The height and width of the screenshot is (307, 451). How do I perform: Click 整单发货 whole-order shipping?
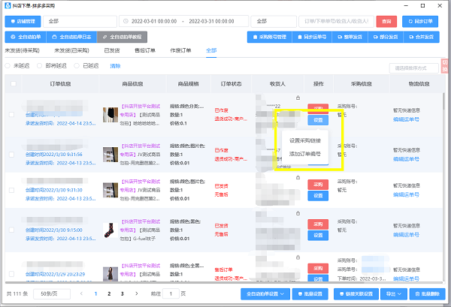click(x=350, y=37)
